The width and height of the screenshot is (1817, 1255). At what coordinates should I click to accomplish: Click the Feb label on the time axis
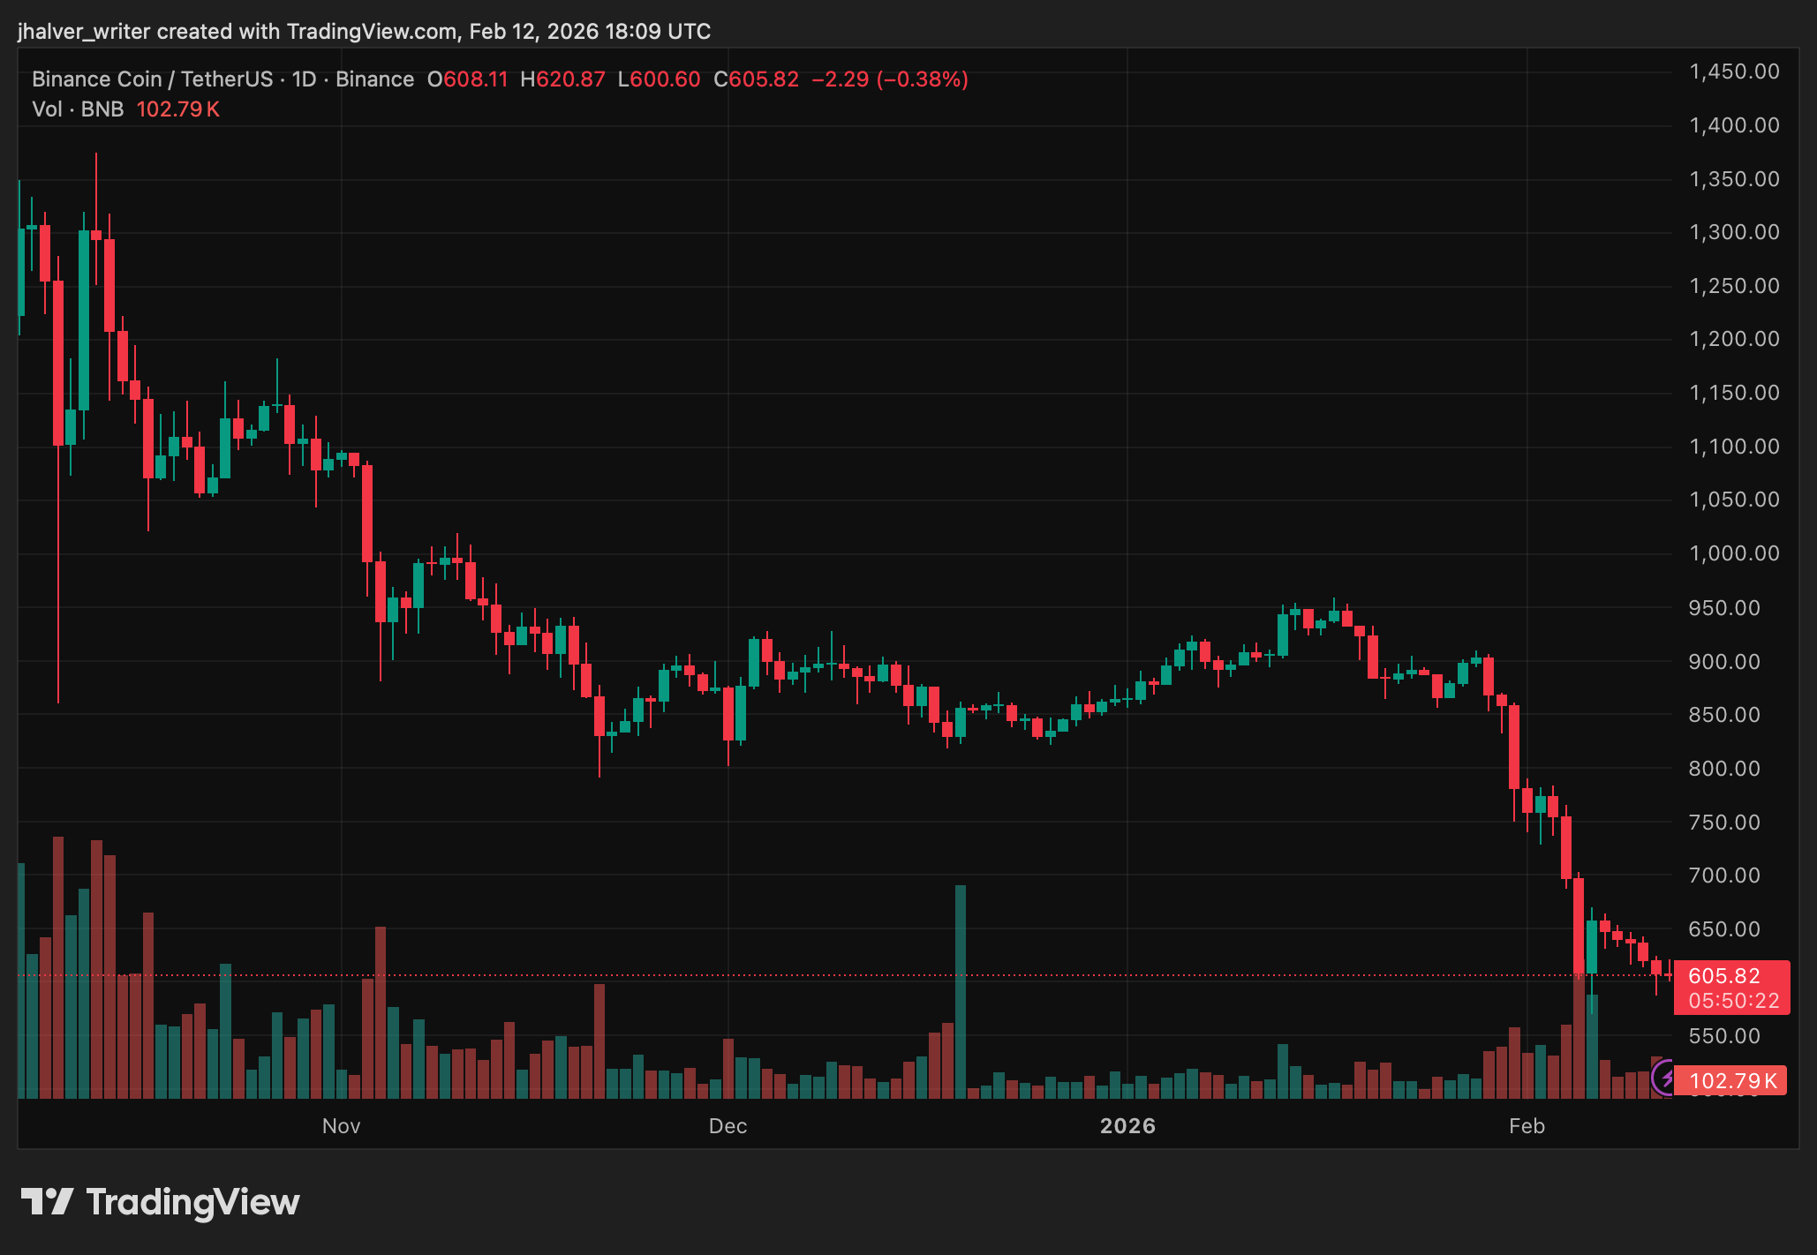(1527, 1127)
